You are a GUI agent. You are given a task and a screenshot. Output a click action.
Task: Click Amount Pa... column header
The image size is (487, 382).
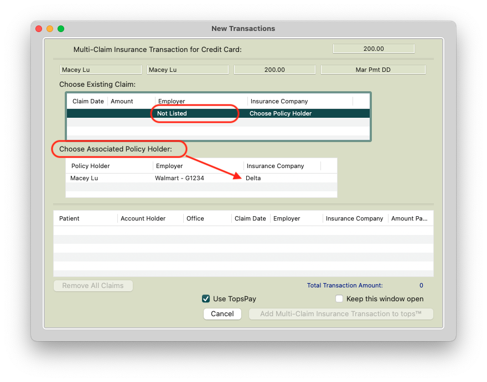[x=410, y=218]
